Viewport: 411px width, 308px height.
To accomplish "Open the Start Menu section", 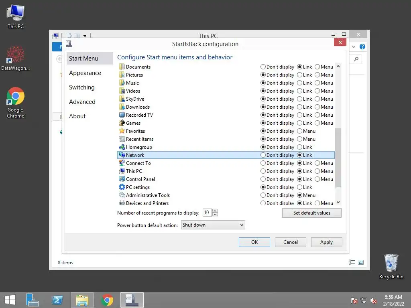I will [x=90, y=58].
